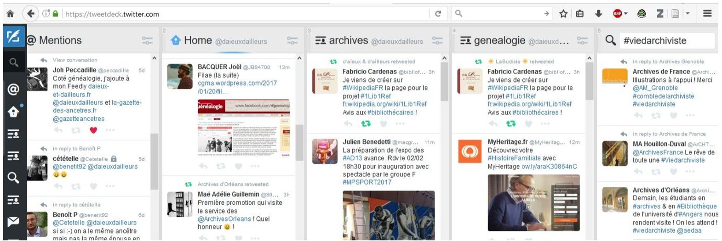This screenshot has width=722, height=241.
Task: Expand archives column settings
Action: tap(437, 40)
